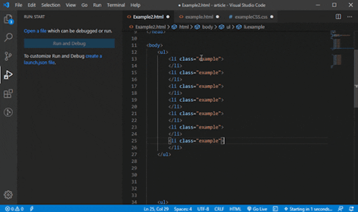Open the feedback icon in status bar

(x=340, y=209)
